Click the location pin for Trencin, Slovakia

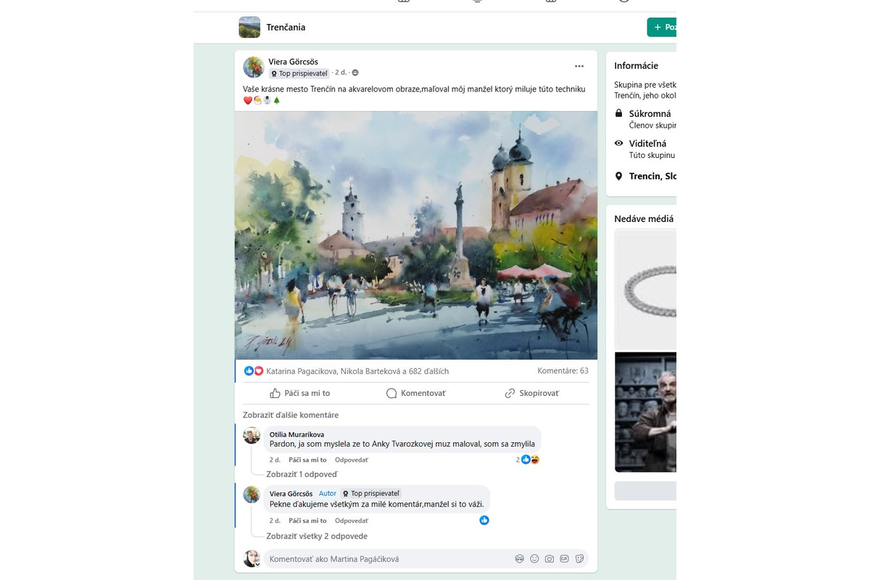[x=619, y=175]
